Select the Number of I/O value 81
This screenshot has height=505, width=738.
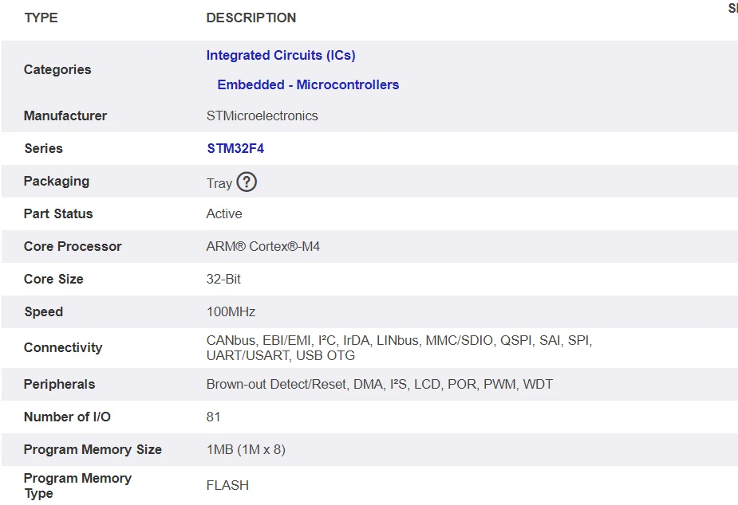click(211, 417)
